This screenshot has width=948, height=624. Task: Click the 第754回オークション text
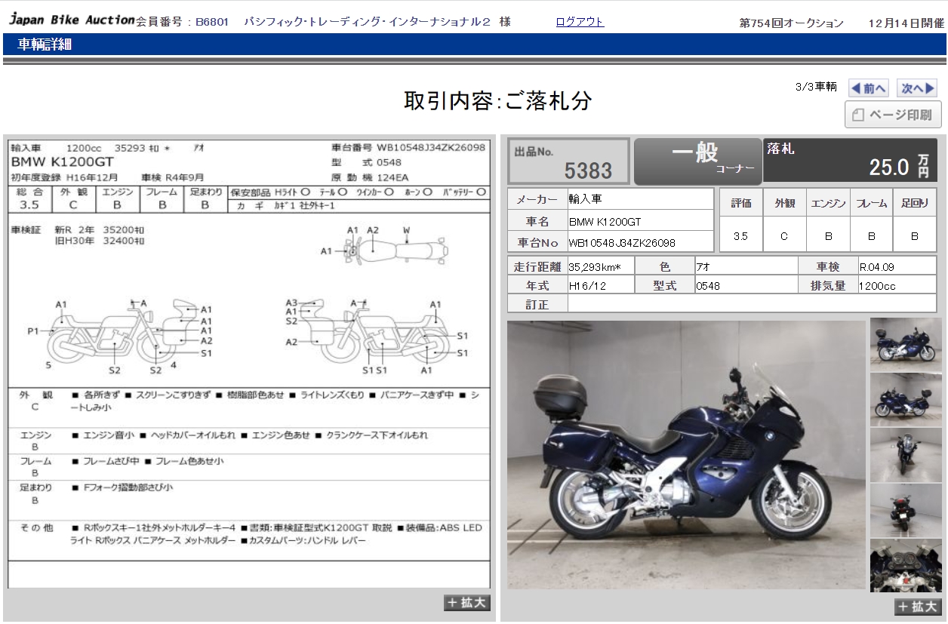click(x=791, y=23)
